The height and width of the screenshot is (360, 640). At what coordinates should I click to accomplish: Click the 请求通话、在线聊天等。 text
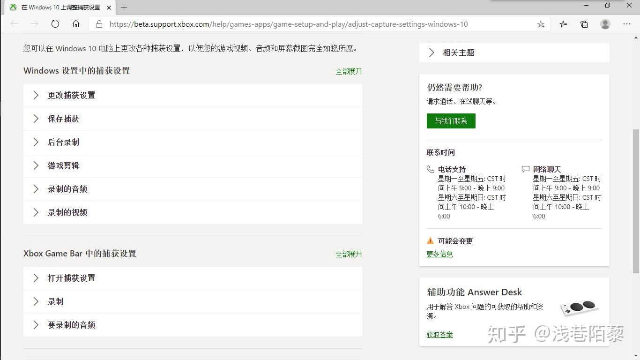tap(462, 101)
